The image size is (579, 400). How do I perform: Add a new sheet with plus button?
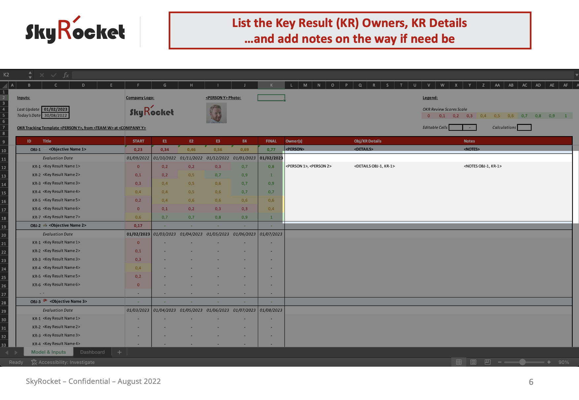coord(119,352)
